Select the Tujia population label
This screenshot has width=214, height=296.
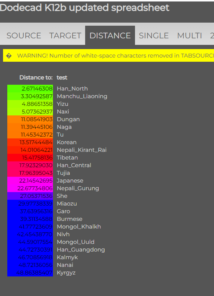point(63,173)
